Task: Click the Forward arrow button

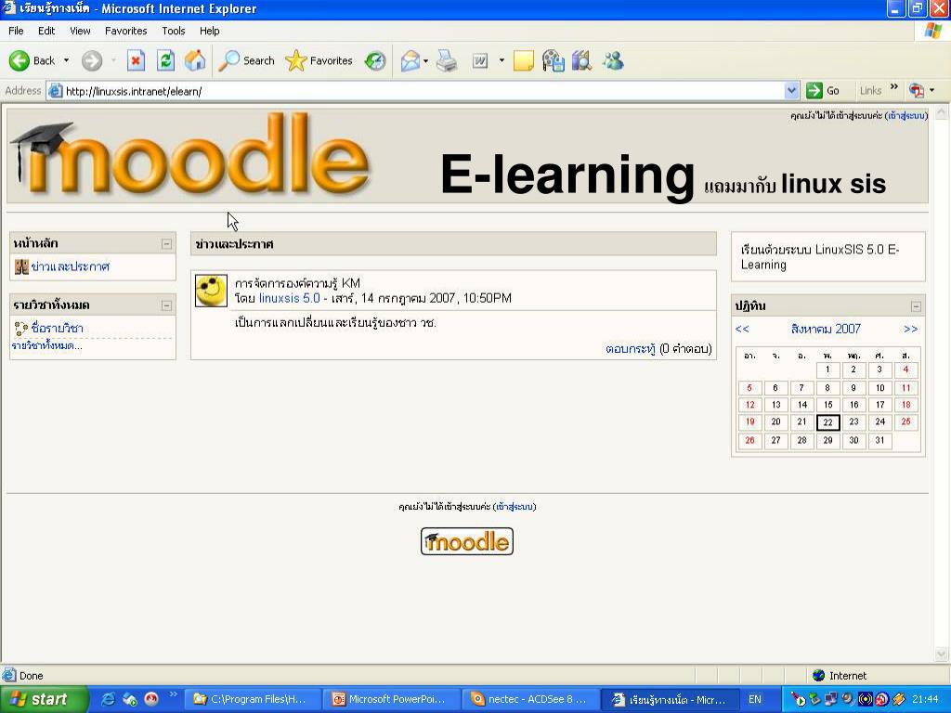Action: (92, 60)
